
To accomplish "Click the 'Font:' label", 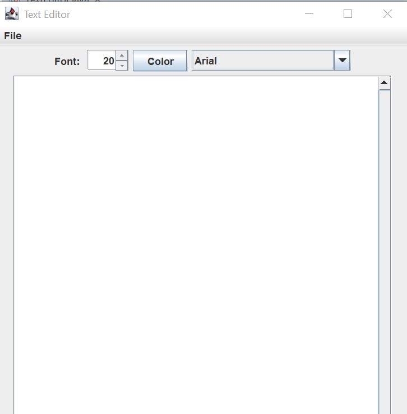I will pos(67,61).
